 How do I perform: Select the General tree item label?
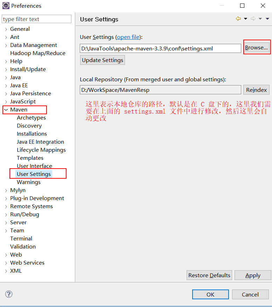pyautogui.click(x=20, y=29)
